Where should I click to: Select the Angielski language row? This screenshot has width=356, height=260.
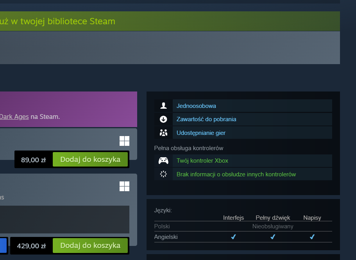tap(243, 237)
